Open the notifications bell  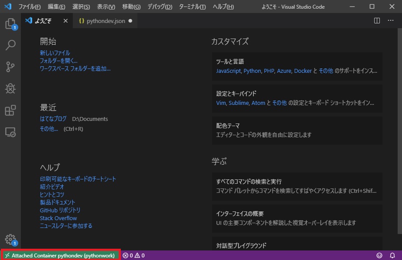[392, 255]
